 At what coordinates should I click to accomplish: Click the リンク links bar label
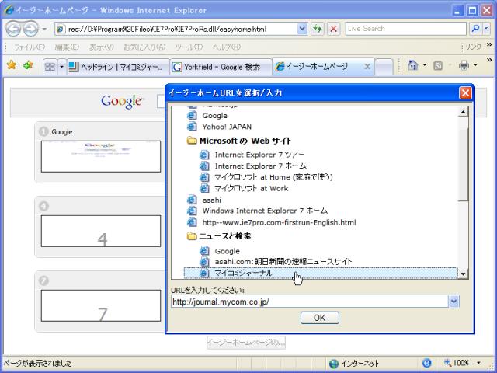click(x=473, y=47)
